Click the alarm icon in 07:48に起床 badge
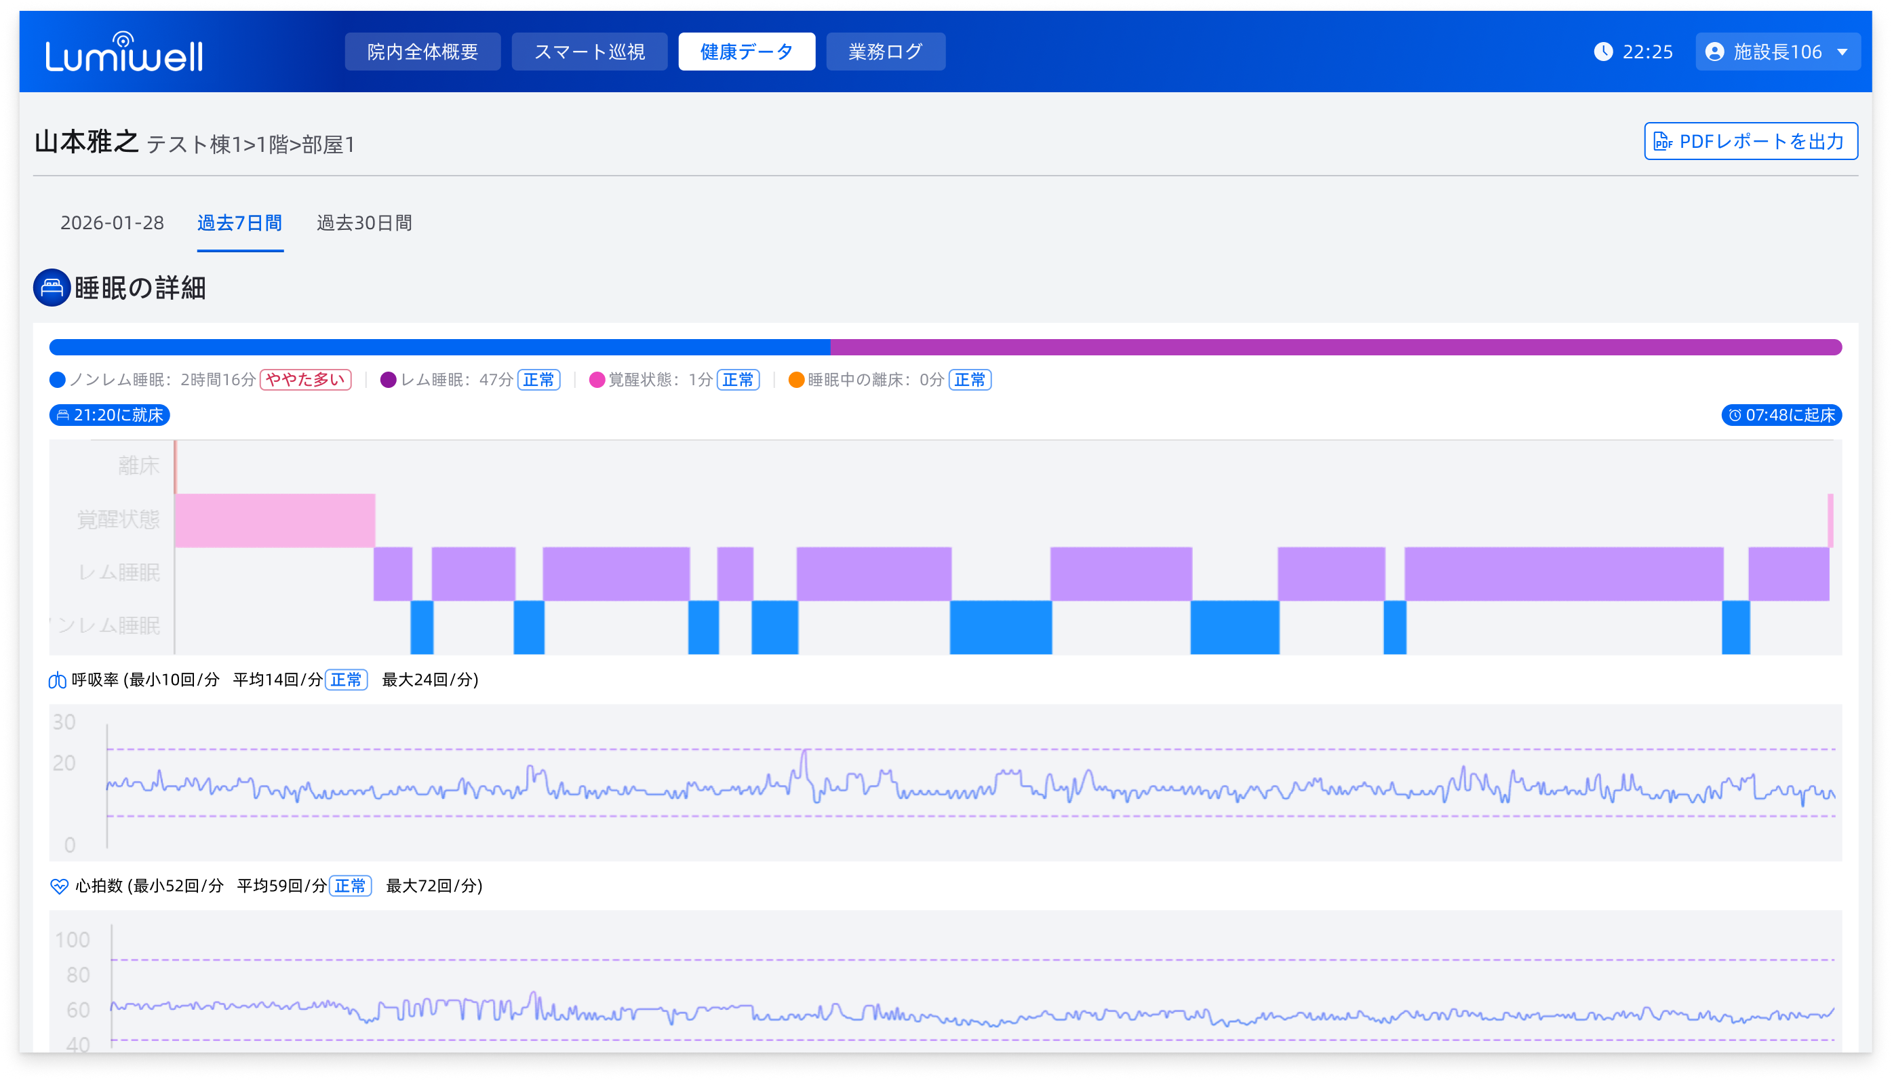The height and width of the screenshot is (1081, 1892). coord(1735,415)
